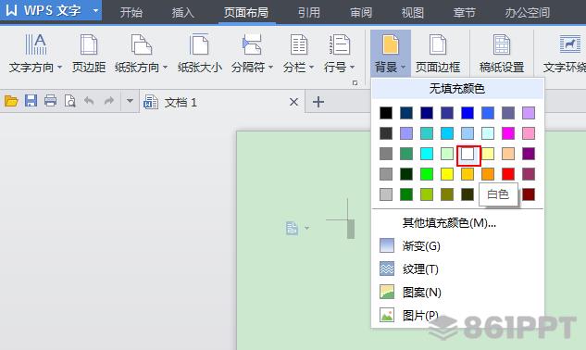Pick the red color swatch
Image resolution: width=586 pixels, height=350 pixels.
508,174
